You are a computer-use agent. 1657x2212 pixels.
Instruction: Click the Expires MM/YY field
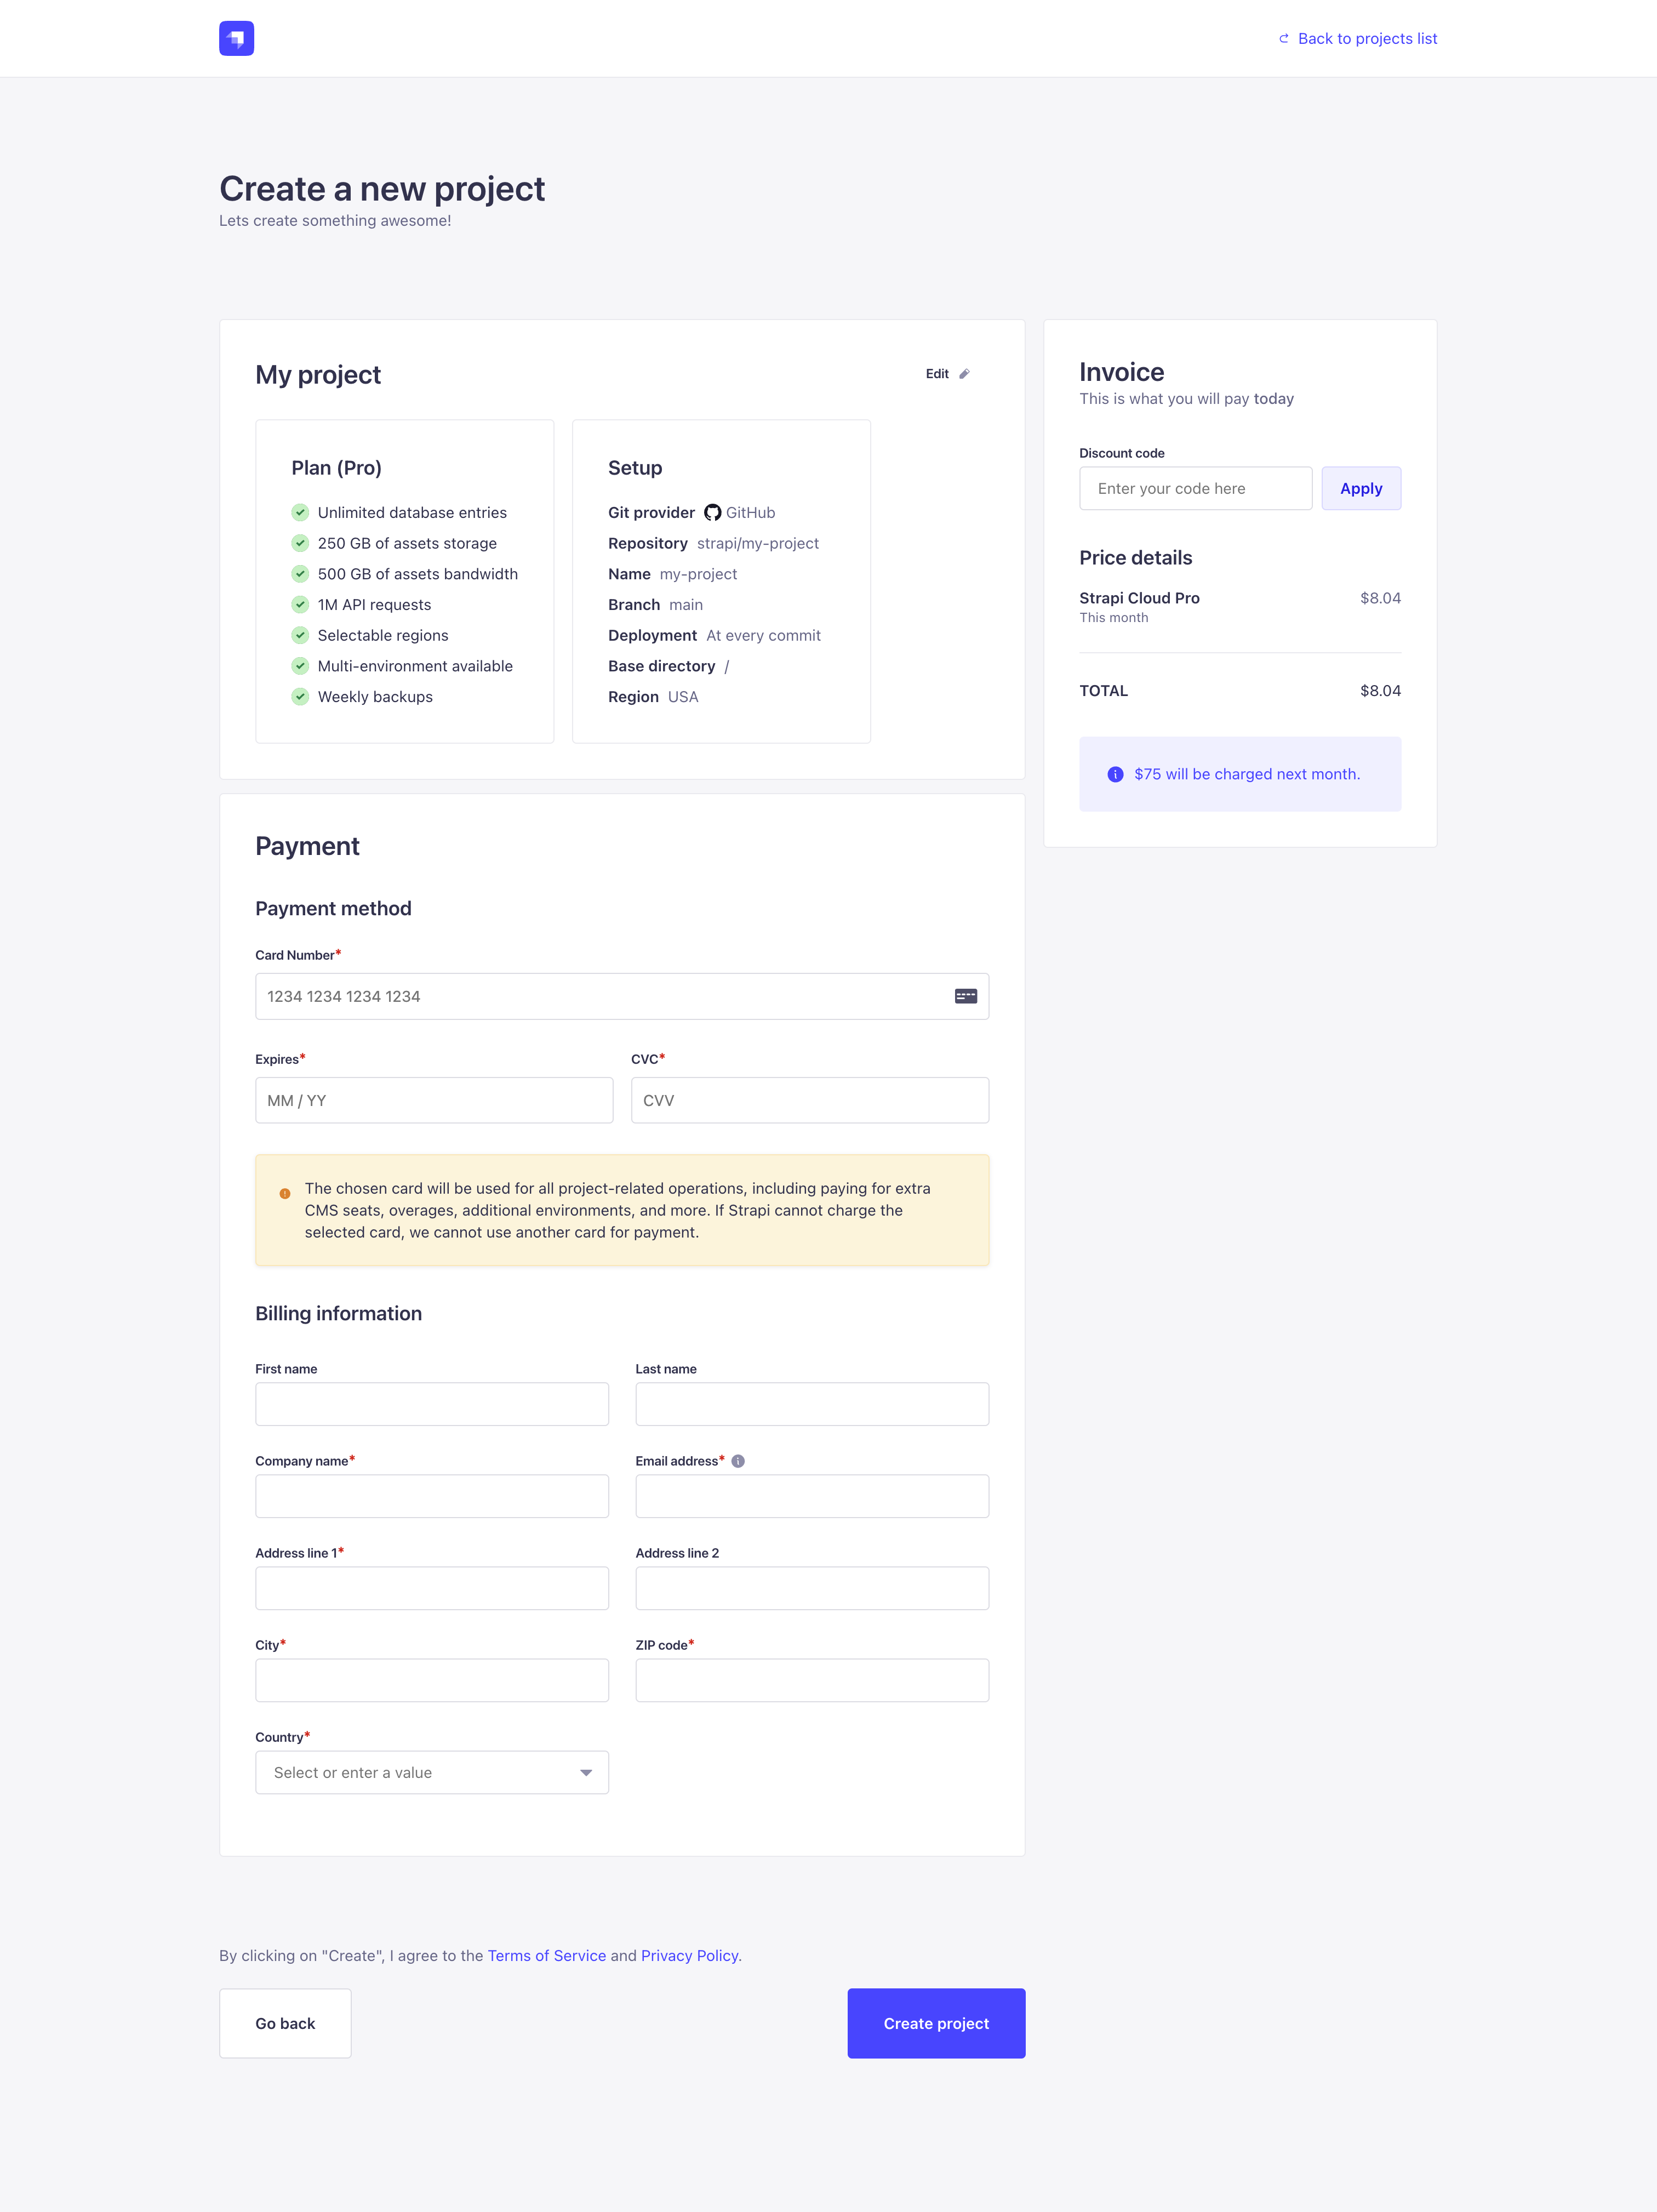tap(434, 1100)
